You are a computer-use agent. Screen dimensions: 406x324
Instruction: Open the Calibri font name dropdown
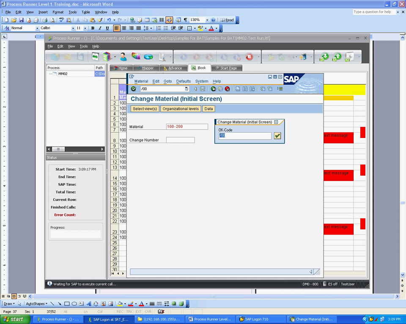[x=73, y=28]
